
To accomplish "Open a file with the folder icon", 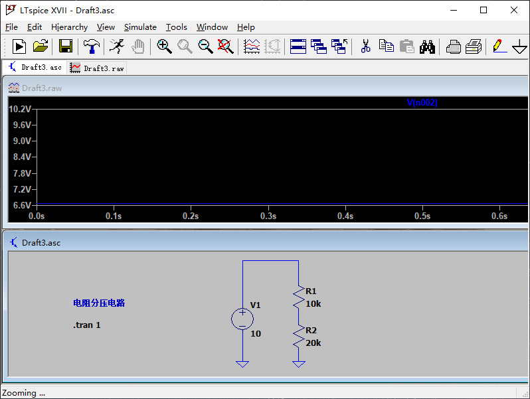I will point(41,46).
